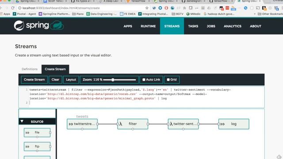Click the input port of log node

[x=218, y=124]
